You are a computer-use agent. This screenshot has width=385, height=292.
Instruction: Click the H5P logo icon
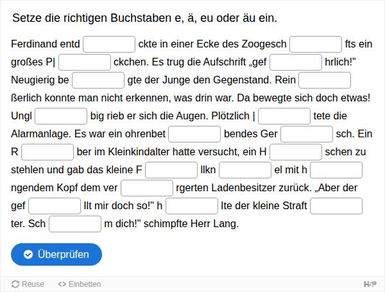pyautogui.click(x=370, y=284)
